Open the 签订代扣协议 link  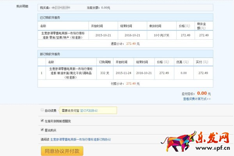pos(89,110)
